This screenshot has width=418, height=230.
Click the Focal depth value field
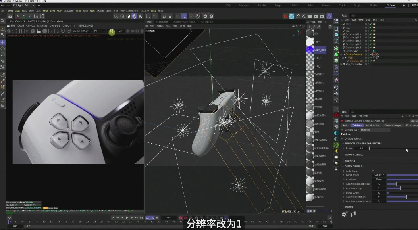(379, 175)
